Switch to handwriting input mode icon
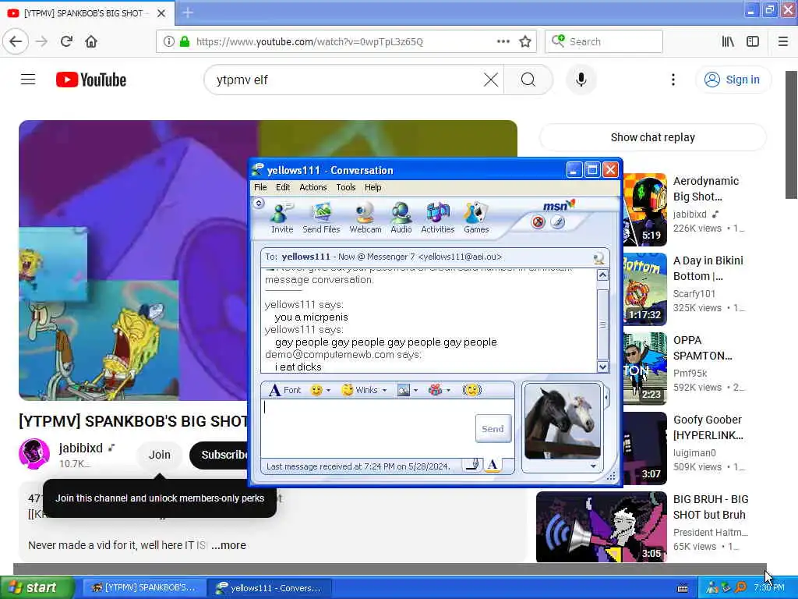The height and width of the screenshot is (599, 798). 473,465
